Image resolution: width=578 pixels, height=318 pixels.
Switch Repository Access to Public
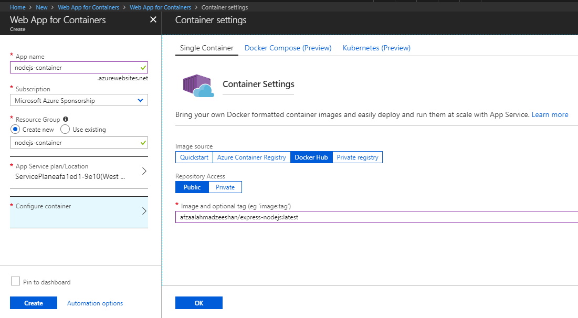coord(192,187)
